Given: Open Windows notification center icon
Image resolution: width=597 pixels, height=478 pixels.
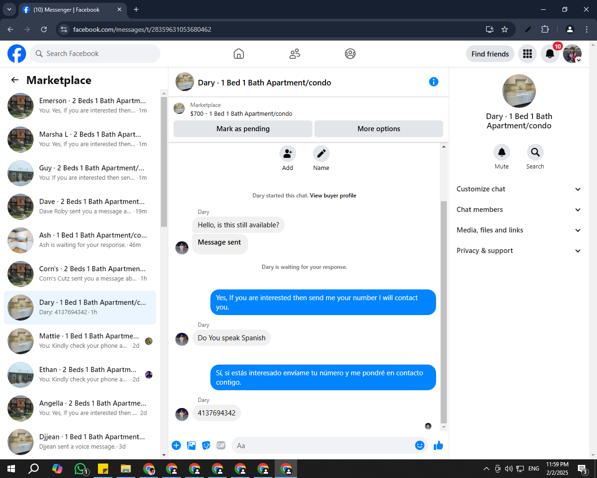Looking at the screenshot, I should coord(583,469).
